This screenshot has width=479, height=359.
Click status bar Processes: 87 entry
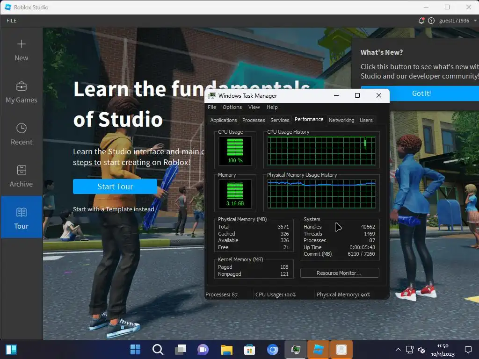221,294
